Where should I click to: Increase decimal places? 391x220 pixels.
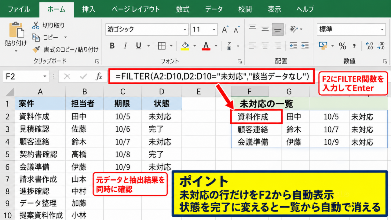369,46
